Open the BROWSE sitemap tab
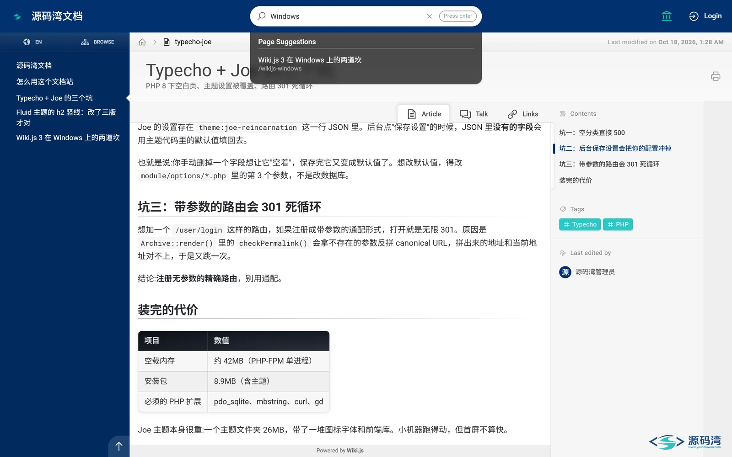This screenshot has height=457, width=732. coord(97,42)
